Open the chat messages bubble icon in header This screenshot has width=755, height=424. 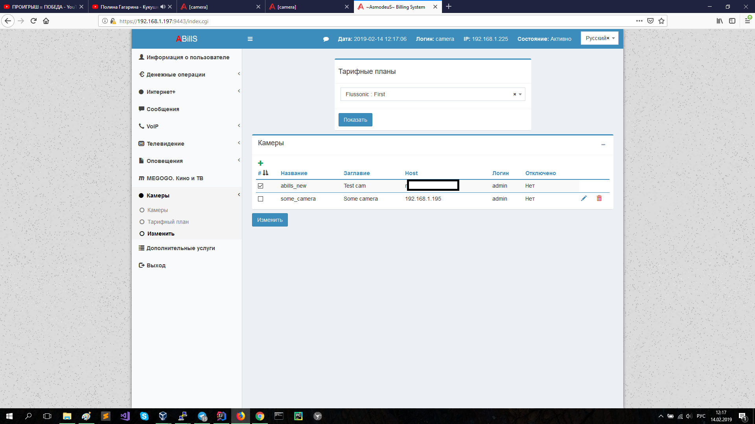coord(326,39)
